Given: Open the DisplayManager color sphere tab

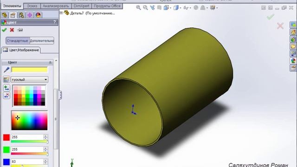Looking at the screenshot, I should 38,15.
